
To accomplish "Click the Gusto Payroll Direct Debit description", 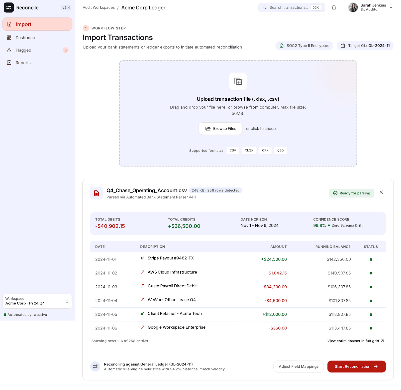I will pyautogui.click(x=172, y=286).
